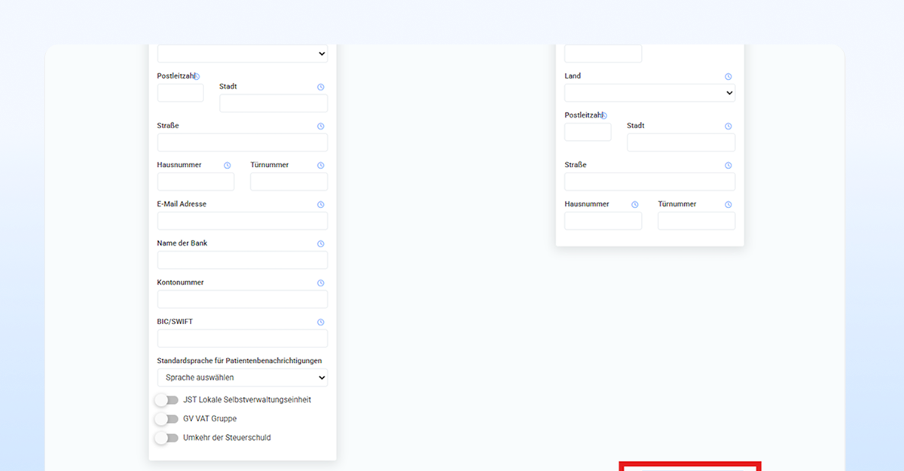Open Hausnummer history icon in Land form
Image resolution: width=904 pixels, height=471 pixels.
pos(634,204)
